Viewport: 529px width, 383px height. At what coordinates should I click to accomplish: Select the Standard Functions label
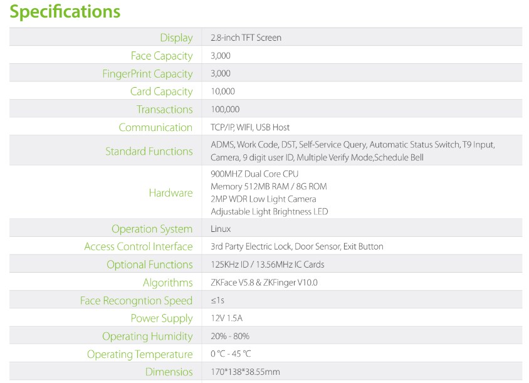pos(149,151)
